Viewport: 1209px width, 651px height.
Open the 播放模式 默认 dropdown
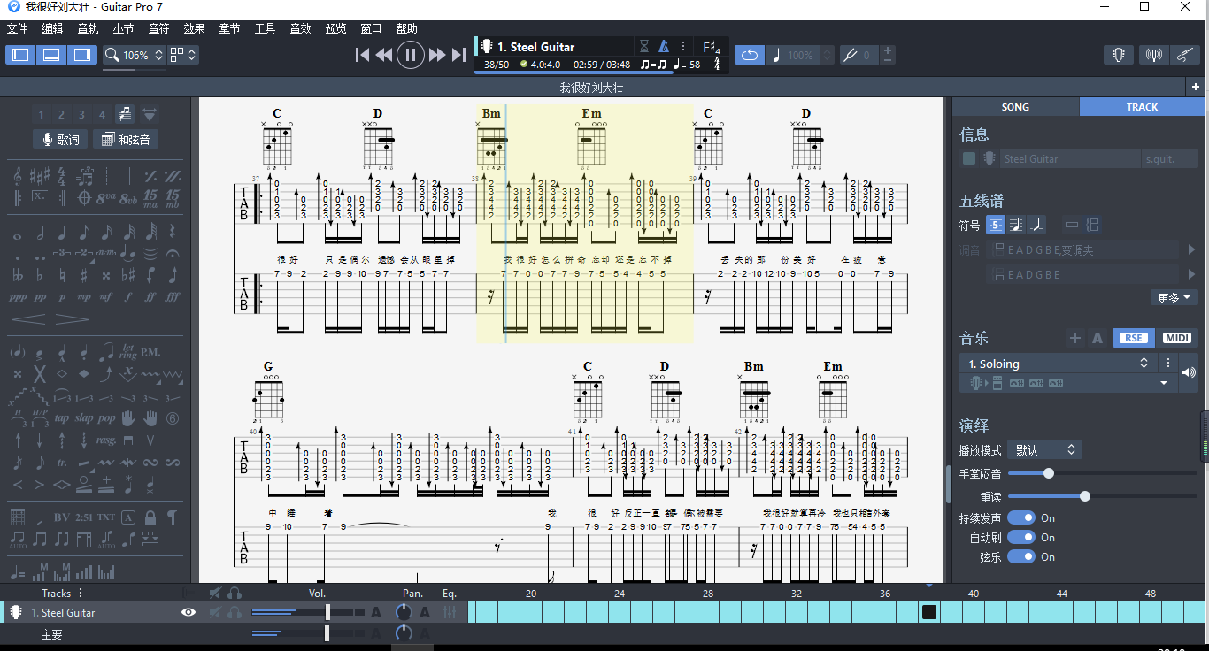point(1044,449)
